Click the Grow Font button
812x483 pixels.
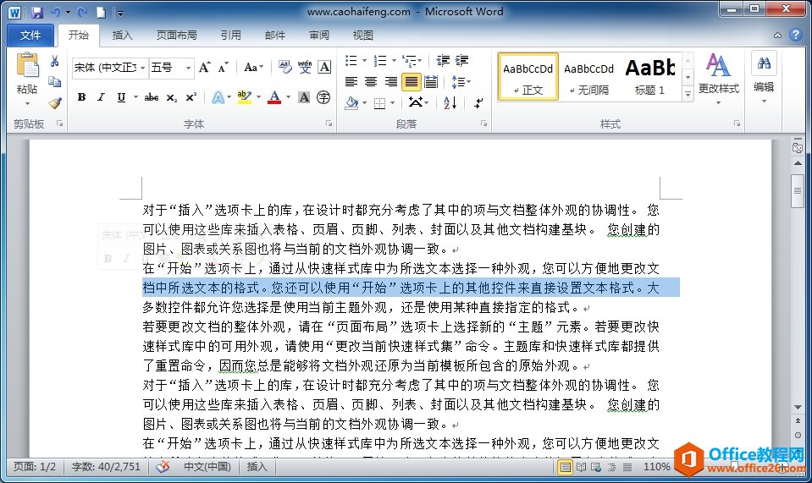[205, 67]
